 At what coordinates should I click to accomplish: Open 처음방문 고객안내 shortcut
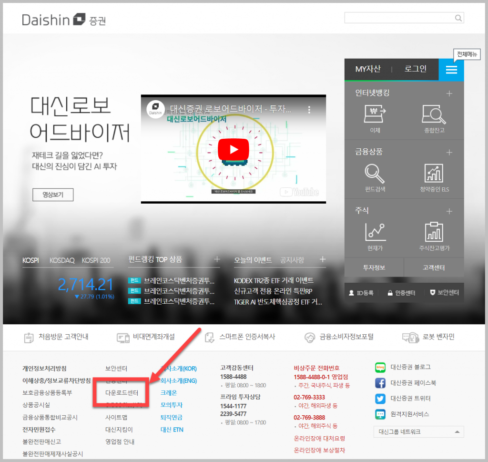click(56, 337)
